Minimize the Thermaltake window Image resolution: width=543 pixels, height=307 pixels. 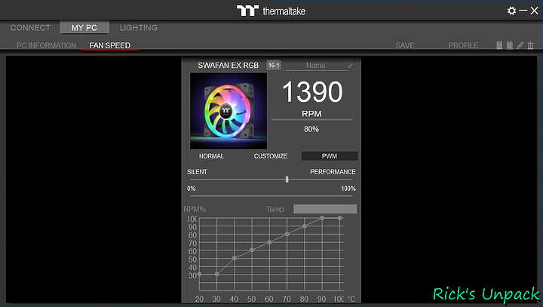tap(523, 11)
